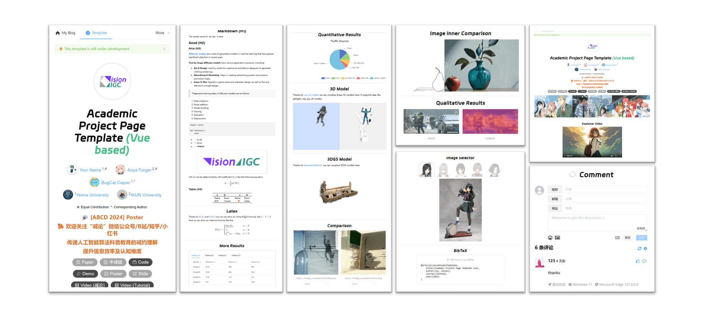Screen dimensions: 713x321
Task: Open the Video (Tutorial) button
Action: [132, 285]
